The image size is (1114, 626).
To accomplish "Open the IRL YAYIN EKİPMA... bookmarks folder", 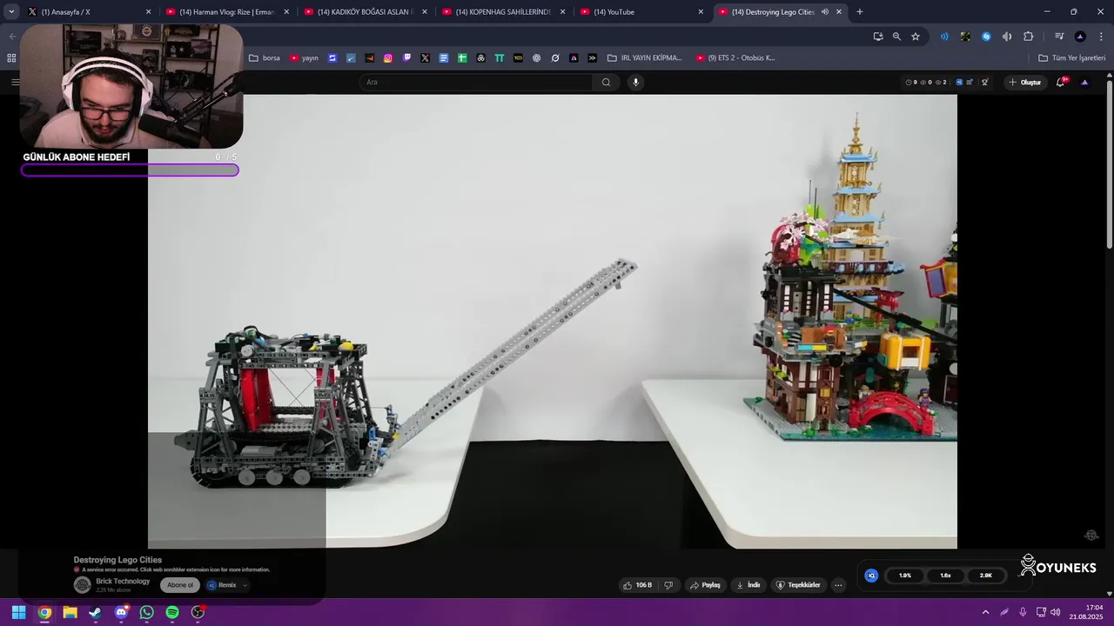I will coord(645,58).
